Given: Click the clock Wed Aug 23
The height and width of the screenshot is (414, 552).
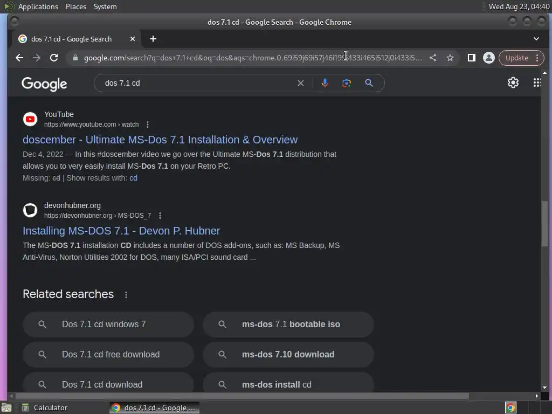Looking at the screenshot, I should 519,6.
